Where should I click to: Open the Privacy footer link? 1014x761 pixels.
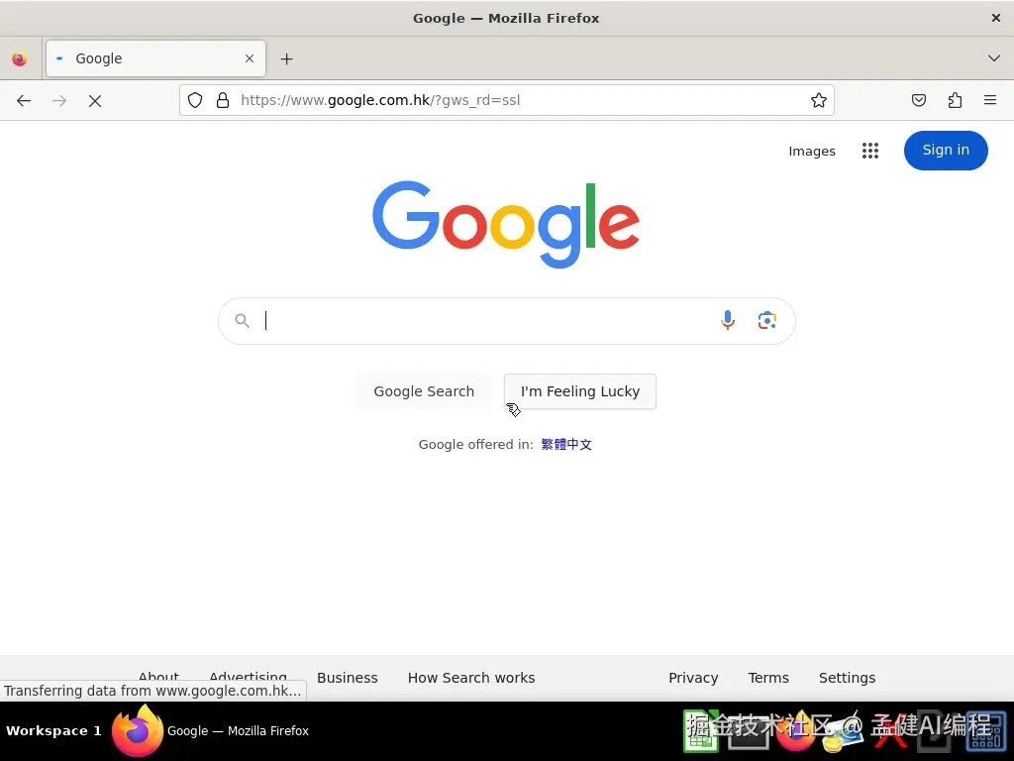point(693,678)
